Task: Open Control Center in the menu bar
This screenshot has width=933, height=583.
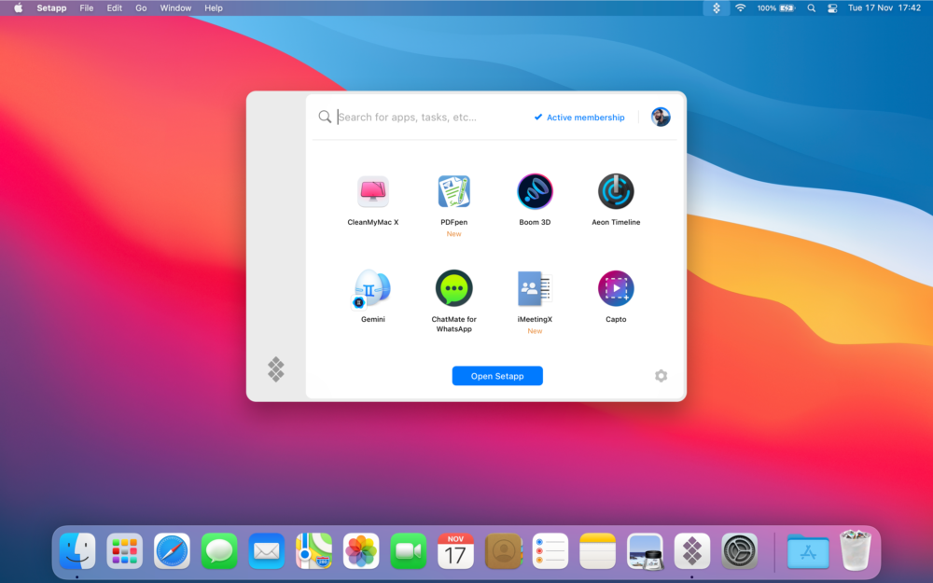Action: point(832,7)
